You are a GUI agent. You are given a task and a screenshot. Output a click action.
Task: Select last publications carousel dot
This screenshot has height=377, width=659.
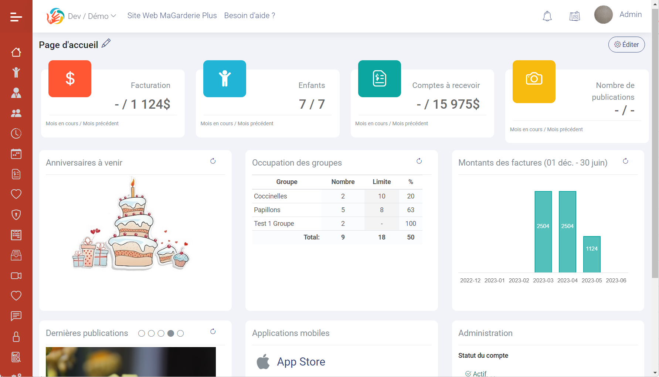[180, 333]
